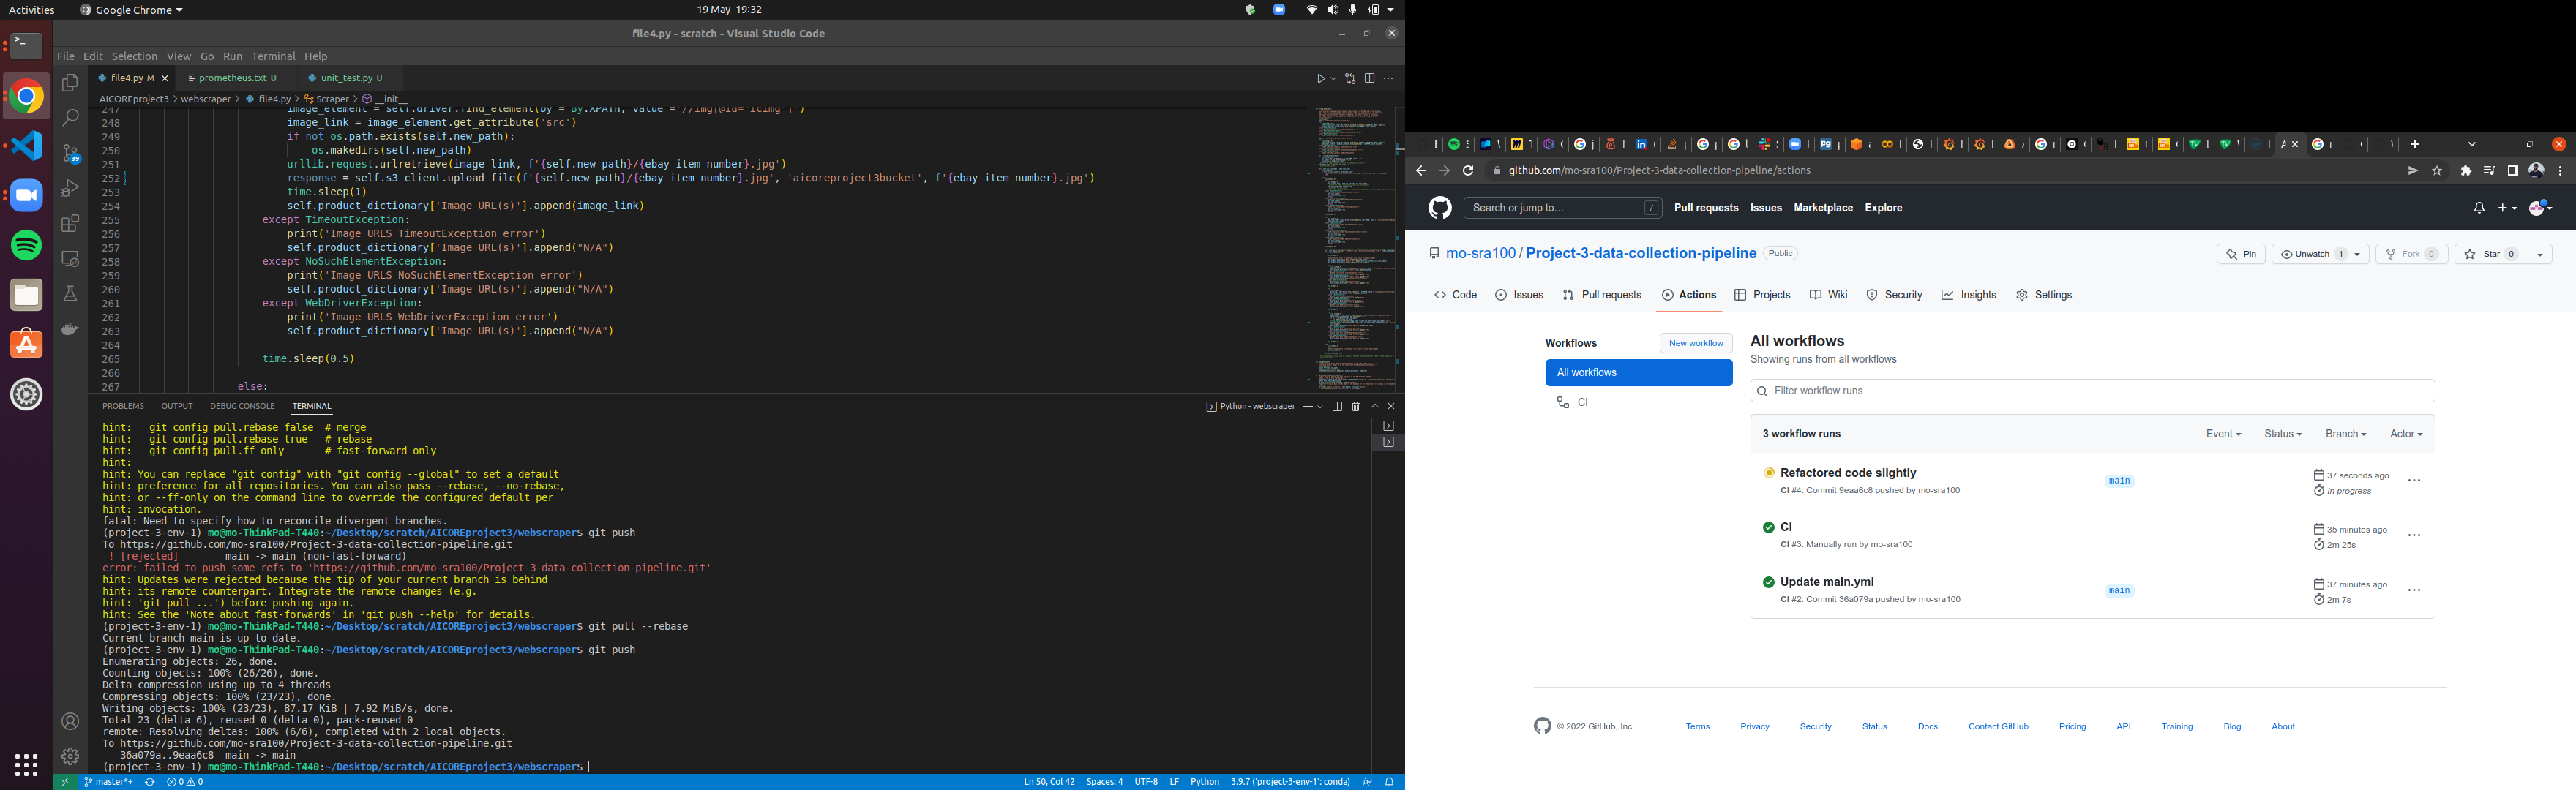The image size is (2576, 790).
Task: Switch to the prometheus.txt tab
Action: point(233,77)
